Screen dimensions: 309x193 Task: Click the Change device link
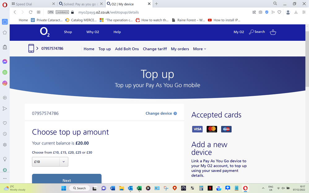tap(161, 114)
